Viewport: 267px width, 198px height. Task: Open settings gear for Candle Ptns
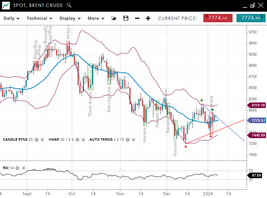click(36, 140)
